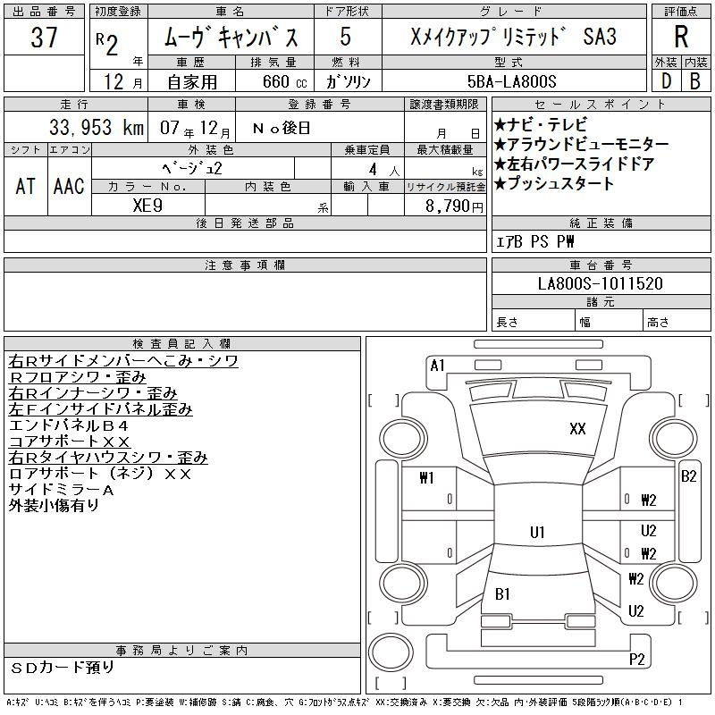Select the "B1" mark on the car diagram
The height and width of the screenshot is (715, 715).
point(502,594)
